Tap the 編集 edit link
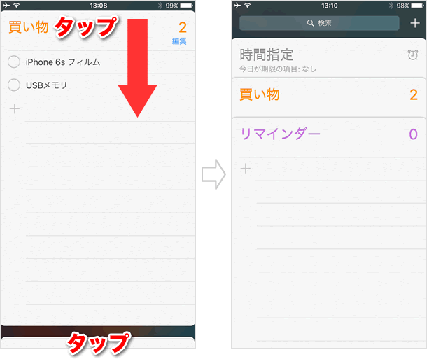Viewport: 427px width, 359px height. coord(179,41)
